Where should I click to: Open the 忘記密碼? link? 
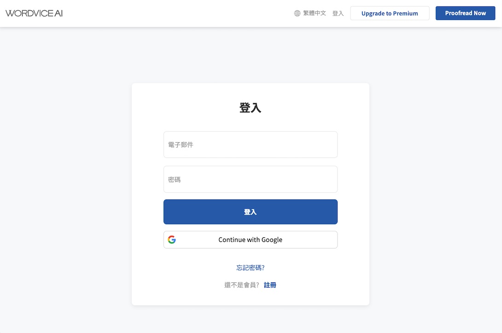(251, 268)
